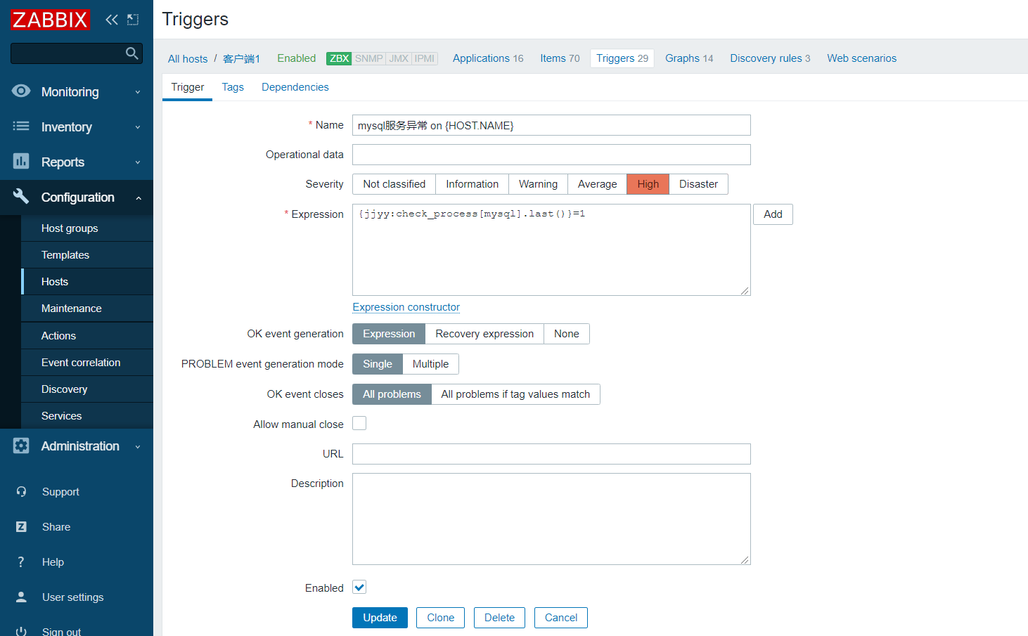Open the Tags tab
This screenshot has height=636, width=1028.
click(x=233, y=87)
